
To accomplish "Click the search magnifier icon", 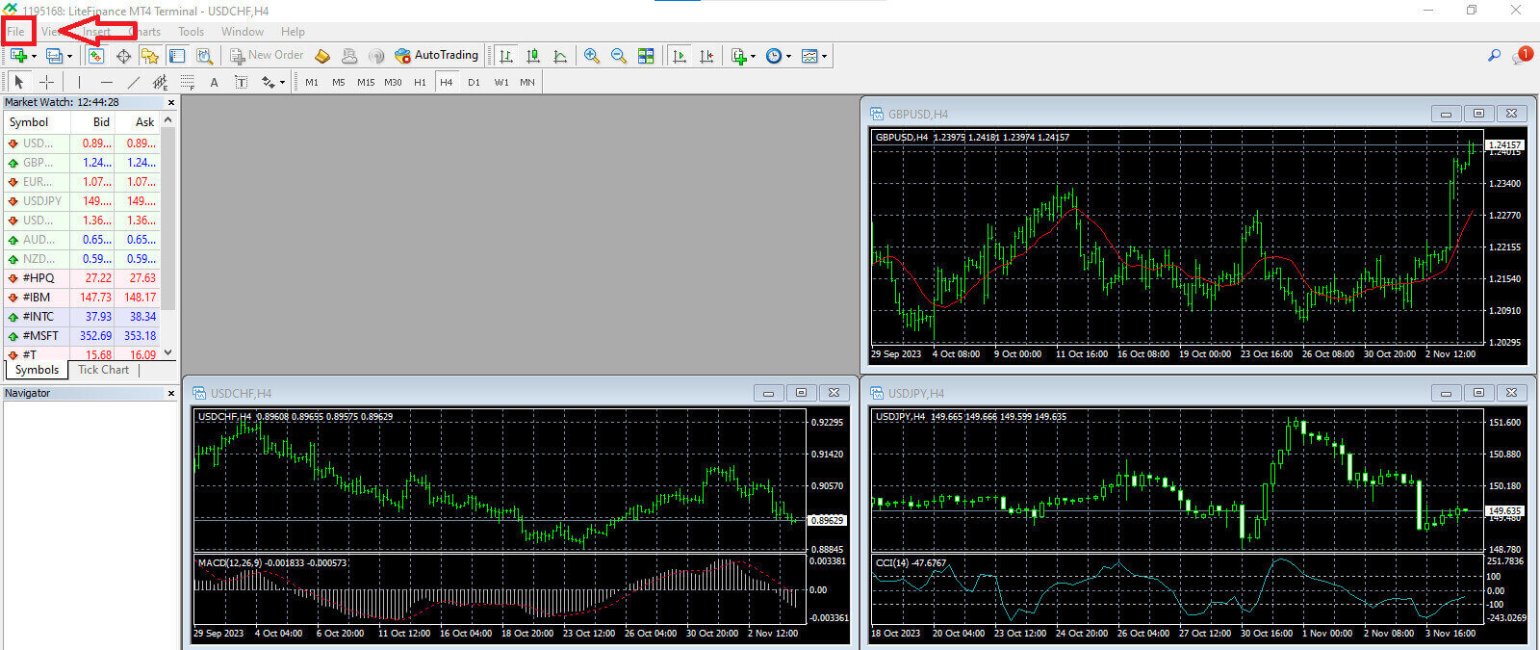I will (x=1494, y=56).
